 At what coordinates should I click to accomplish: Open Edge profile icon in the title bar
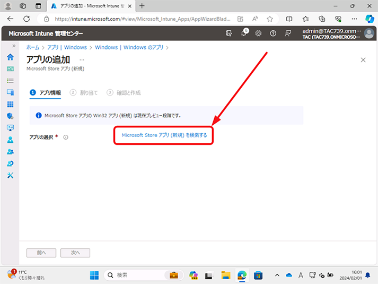coord(8,6)
